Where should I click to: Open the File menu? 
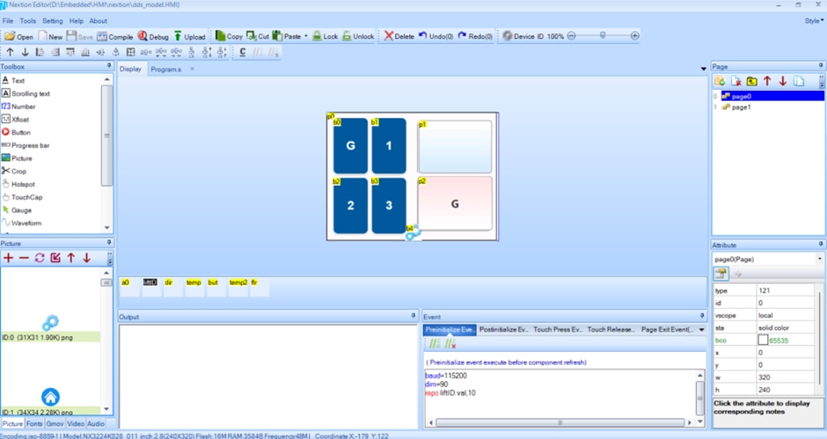click(x=8, y=20)
